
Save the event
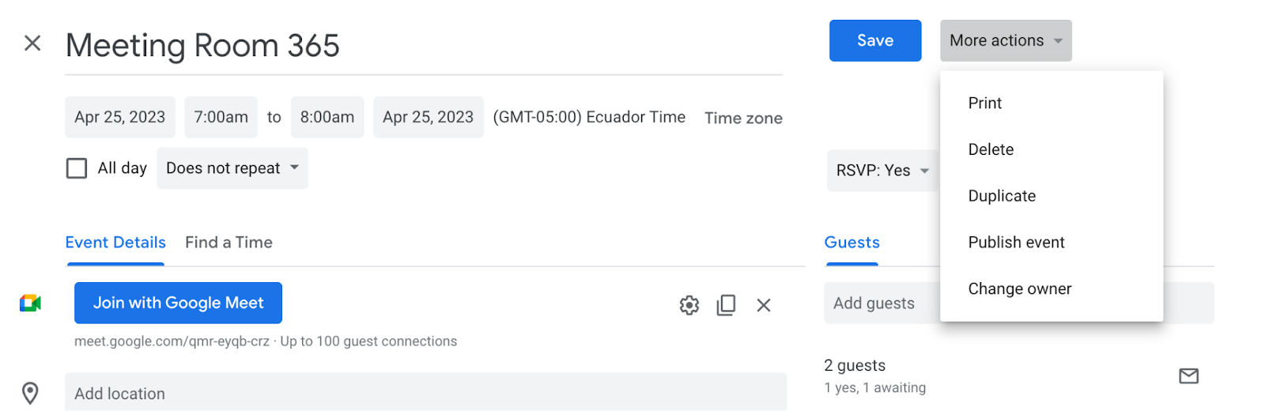point(874,41)
